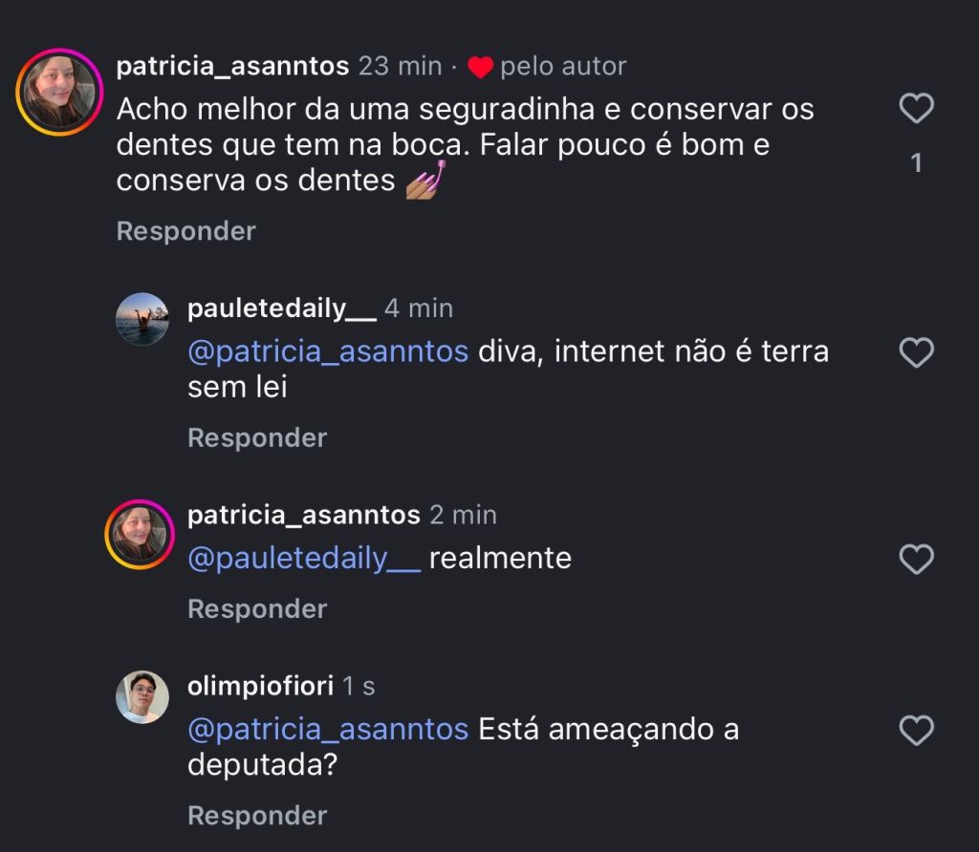979x852 pixels.
Task: Like olimpiofiori's reply about the deputada
Action: coord(917,733)
